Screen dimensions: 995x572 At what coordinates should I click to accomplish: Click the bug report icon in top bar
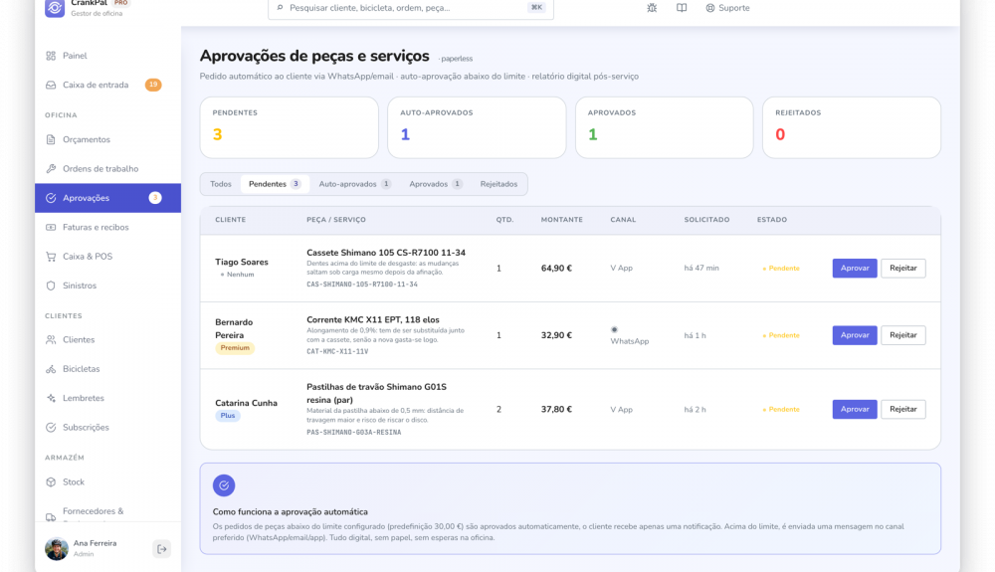coord(652,8)
